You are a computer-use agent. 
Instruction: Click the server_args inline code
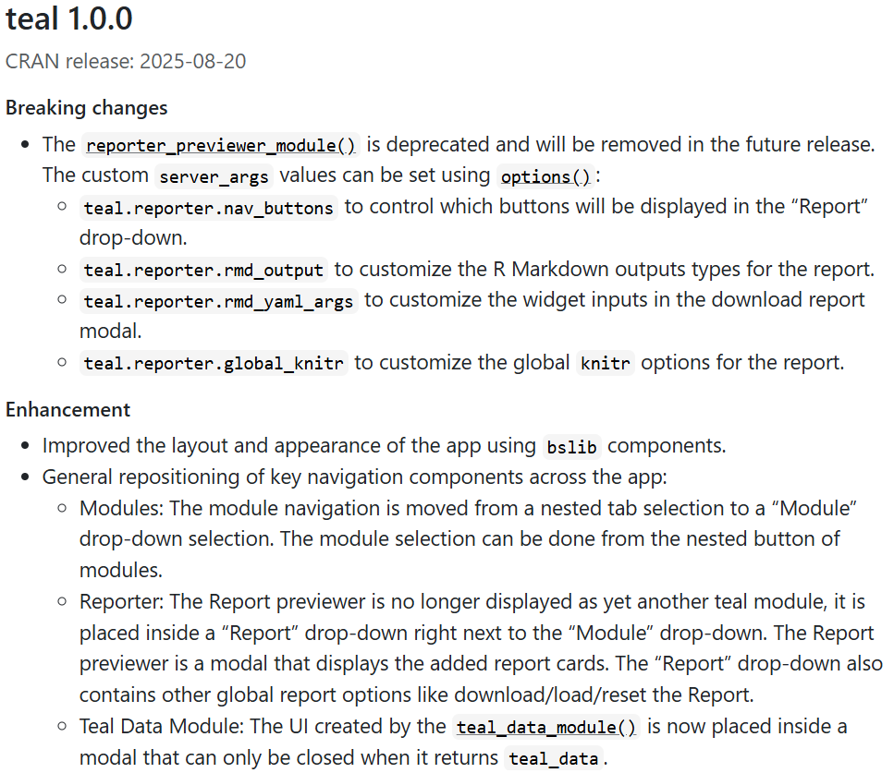(214, 175)
